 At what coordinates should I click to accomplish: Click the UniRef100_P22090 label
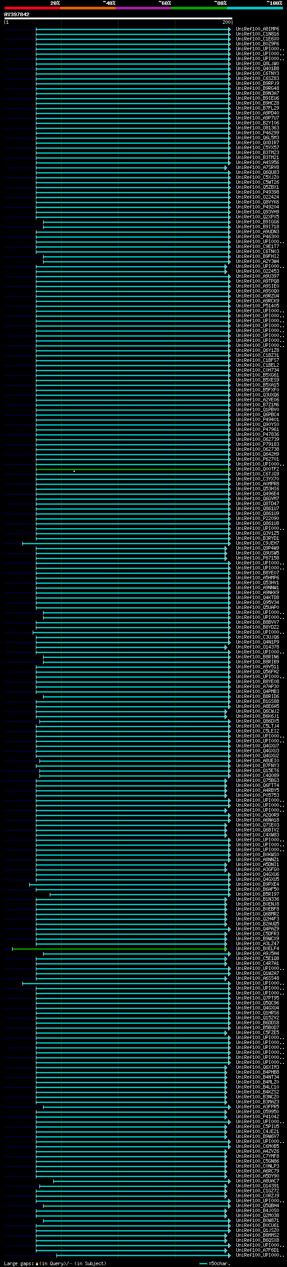pyautogui.click(x=257, y=518)
